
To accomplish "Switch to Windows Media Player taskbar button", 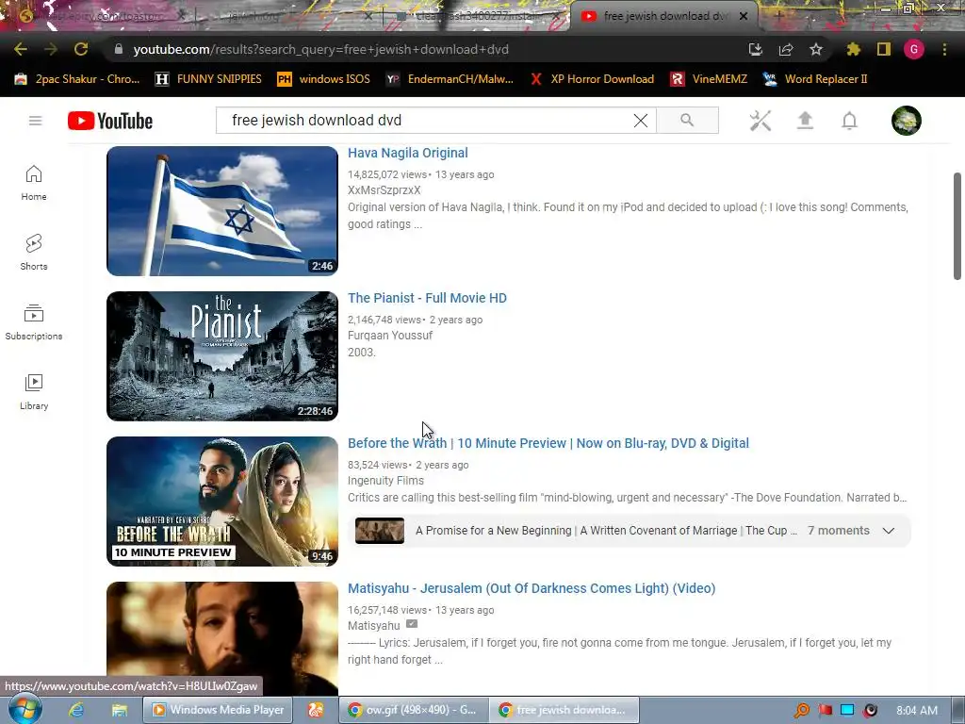I will click(x=218, y=710).
